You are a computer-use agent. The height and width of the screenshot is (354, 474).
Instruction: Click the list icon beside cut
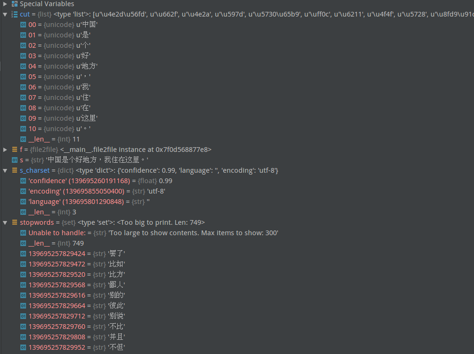point(14,14)
